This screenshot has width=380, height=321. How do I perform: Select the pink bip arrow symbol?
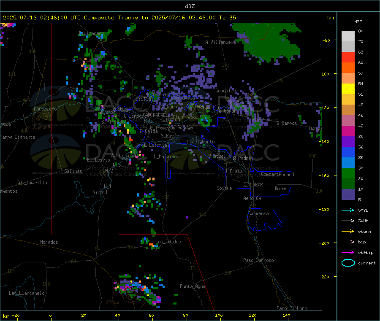click(348, 242)
